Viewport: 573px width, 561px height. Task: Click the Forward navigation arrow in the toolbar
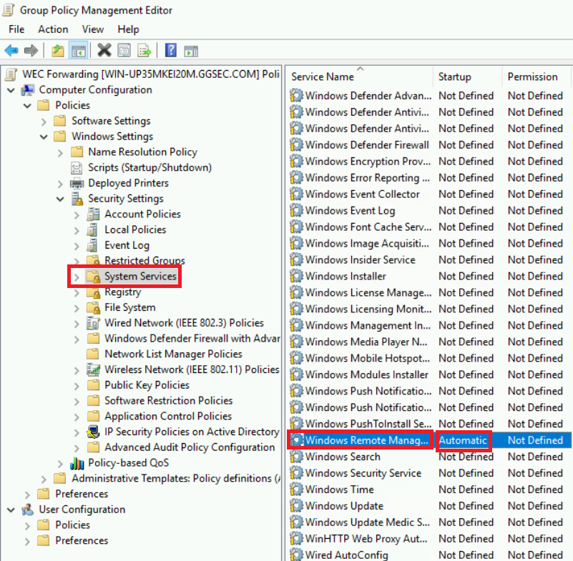[x=30, y=50]
